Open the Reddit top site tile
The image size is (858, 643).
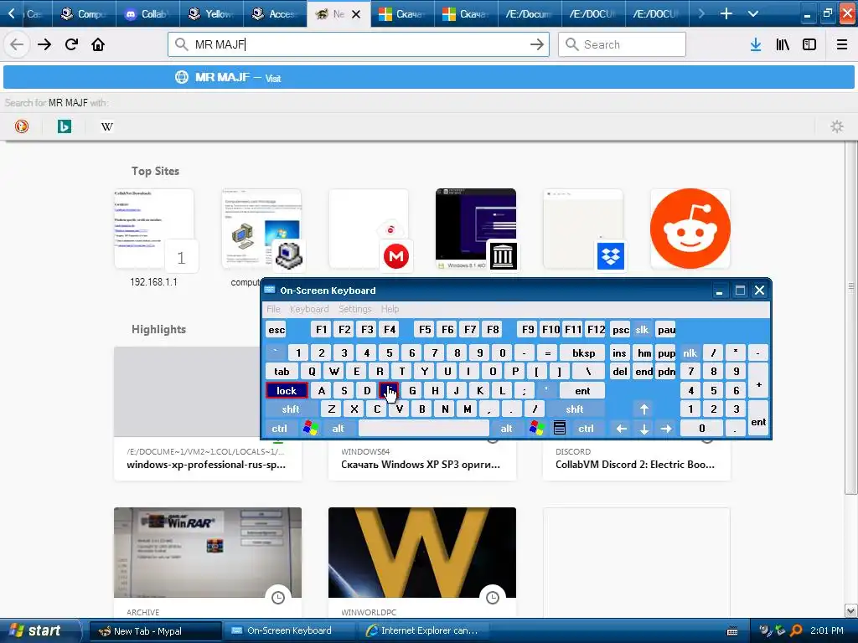690,229
